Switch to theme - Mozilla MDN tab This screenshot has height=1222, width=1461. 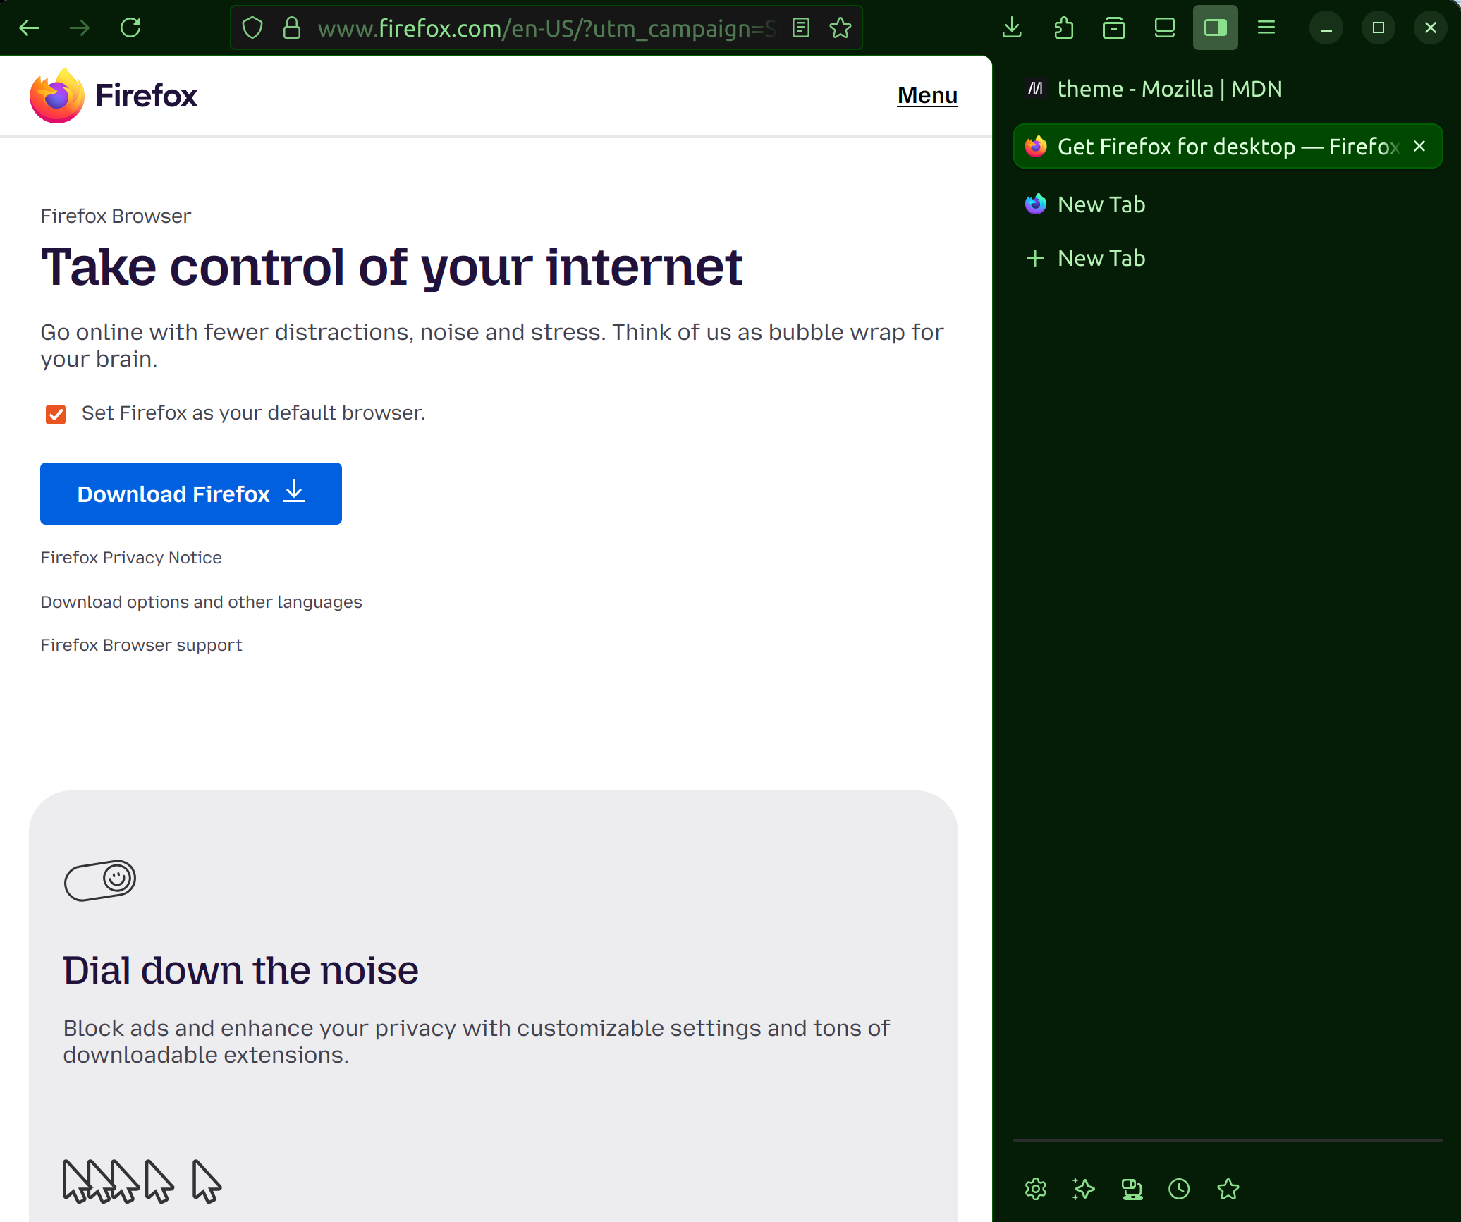[x=1169, y=89]
